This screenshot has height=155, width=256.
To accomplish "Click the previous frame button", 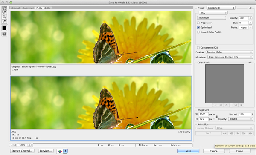I will click(231, 133).
